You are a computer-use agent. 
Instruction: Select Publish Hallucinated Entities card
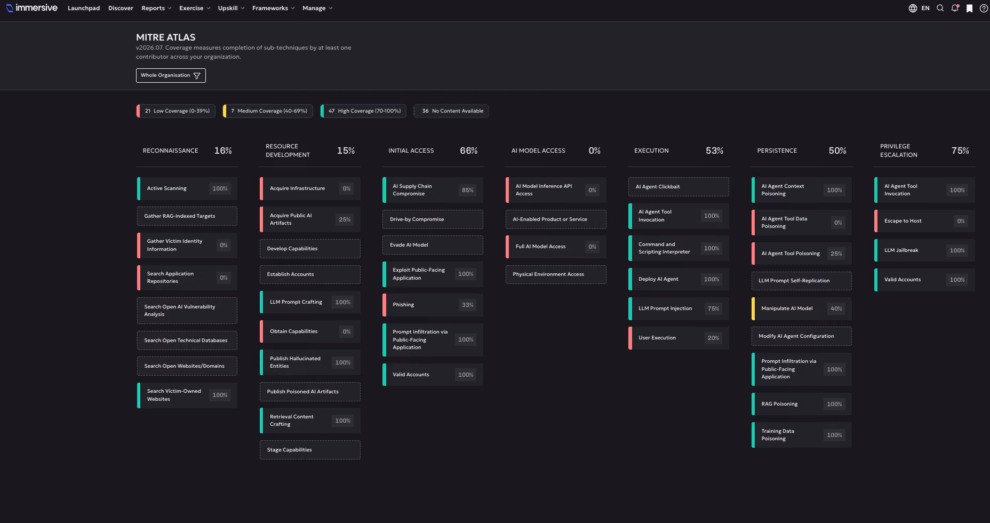(x=310, y=362)
